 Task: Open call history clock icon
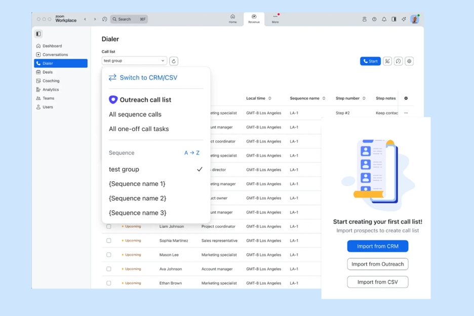pos(398,61)
